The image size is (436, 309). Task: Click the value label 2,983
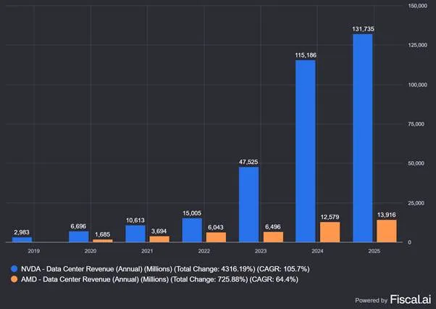click(22, 232)
